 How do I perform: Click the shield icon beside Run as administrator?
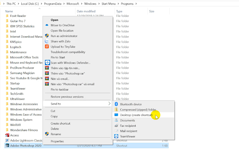pos(47,36)
